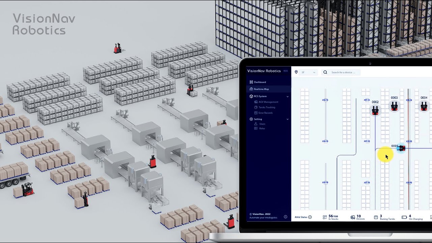
Task: Collapse the Setting section chevron
Action: pyautogui.click(x=288, y=119)
